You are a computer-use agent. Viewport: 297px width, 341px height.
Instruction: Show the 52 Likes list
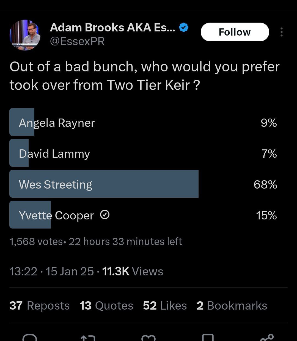(165, 305)
